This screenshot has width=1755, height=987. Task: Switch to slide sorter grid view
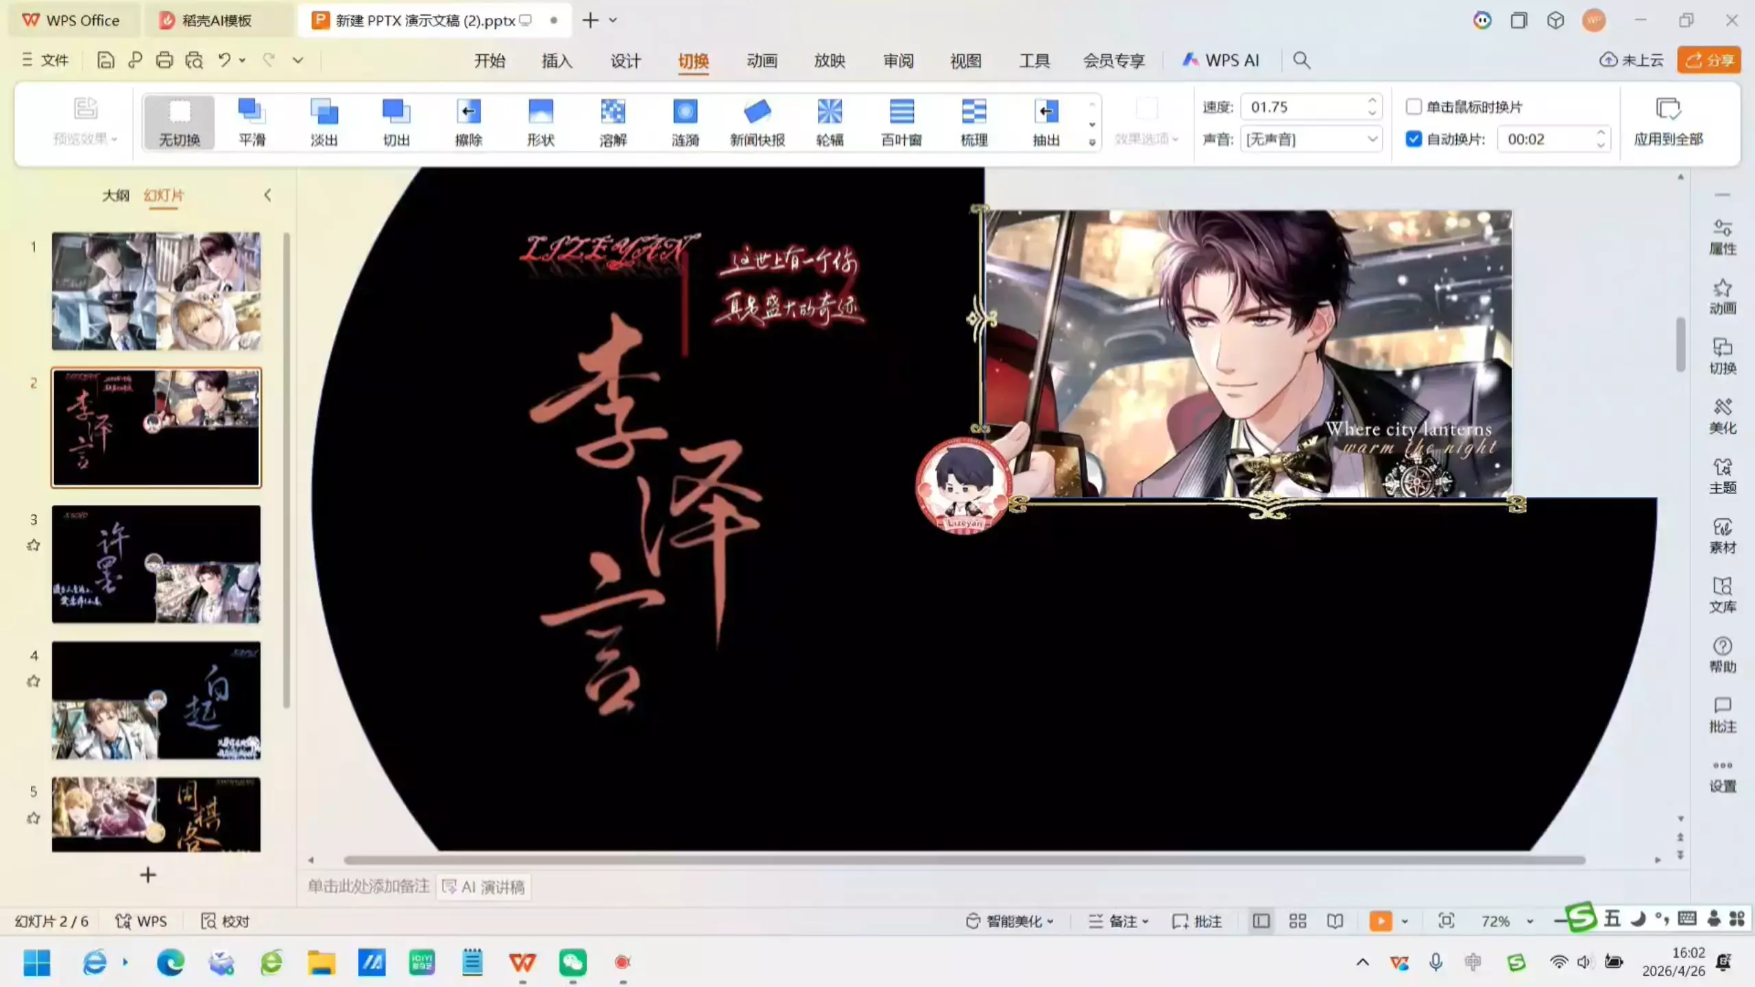[1298, 921]
